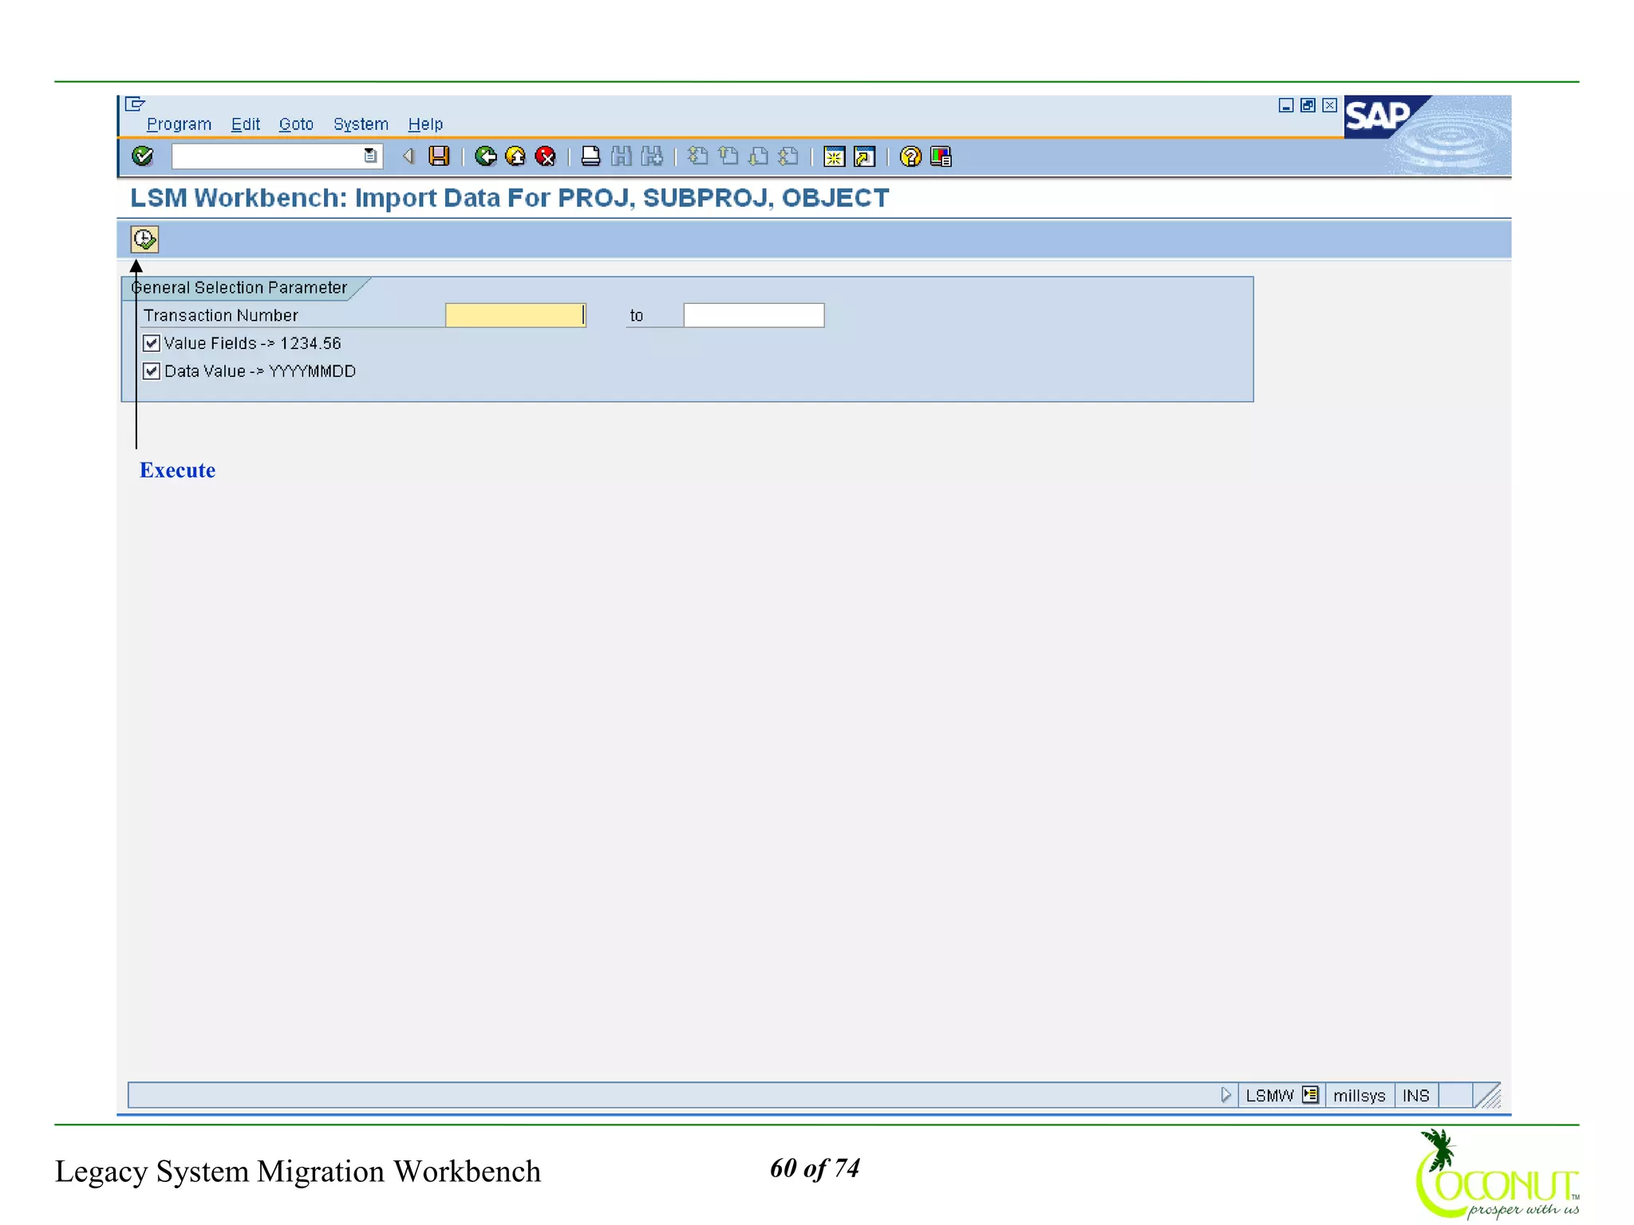Screen dimensions: 1634x1225
Task: Restore the SAP window size
Action: coord(1308,105)
